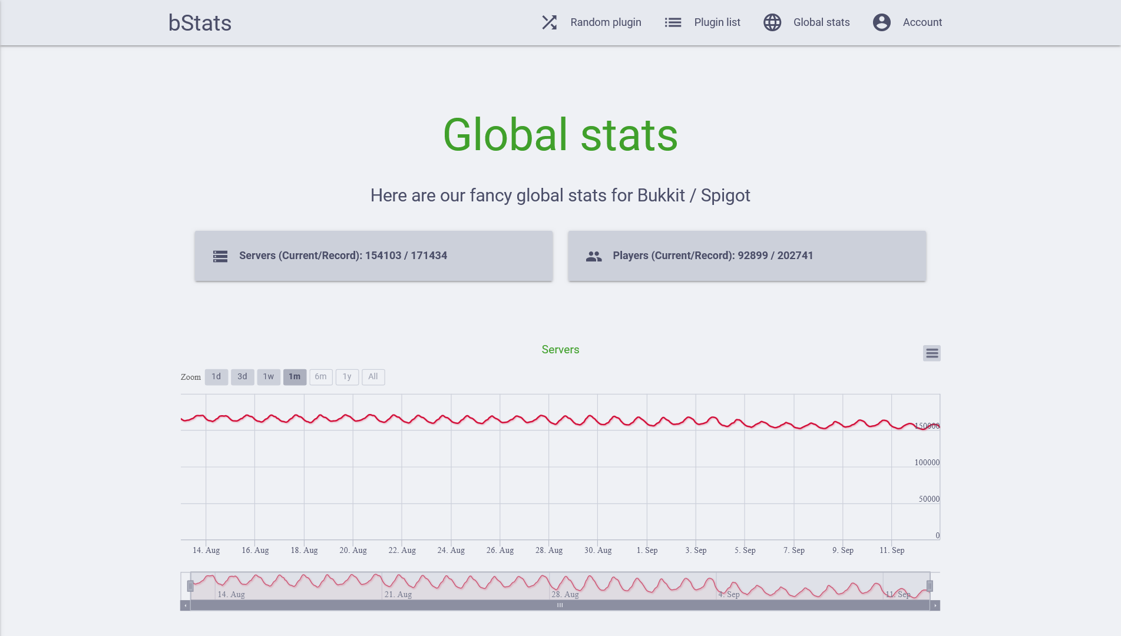Click the Servers chart title
This screenshot has width=1121, height=636.
pos(560,350)
